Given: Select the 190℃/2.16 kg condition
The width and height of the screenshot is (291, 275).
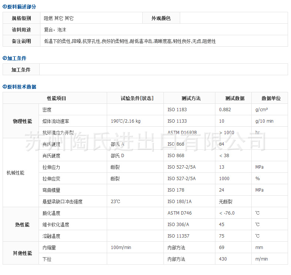Looking at the screenshot, I should pyautogui.click(x=125, y=121).
